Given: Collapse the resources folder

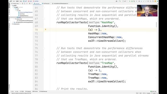Looking at the screenshot, I should 14,19.
